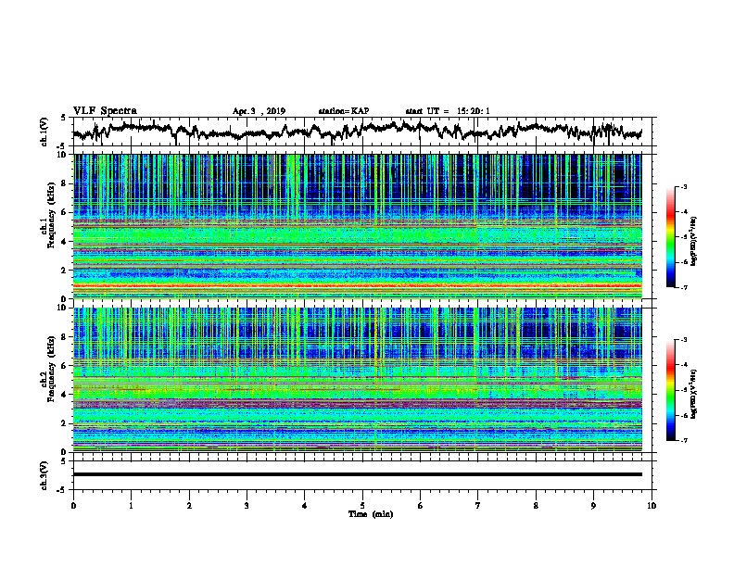734x567 pixels.
Task: Click the red 1 kHz band in ch.1 spectrogram
Action: point(358,285)
